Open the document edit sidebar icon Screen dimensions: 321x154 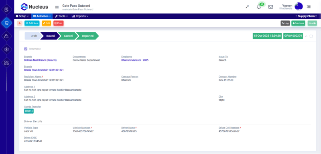tap(6, 10)
